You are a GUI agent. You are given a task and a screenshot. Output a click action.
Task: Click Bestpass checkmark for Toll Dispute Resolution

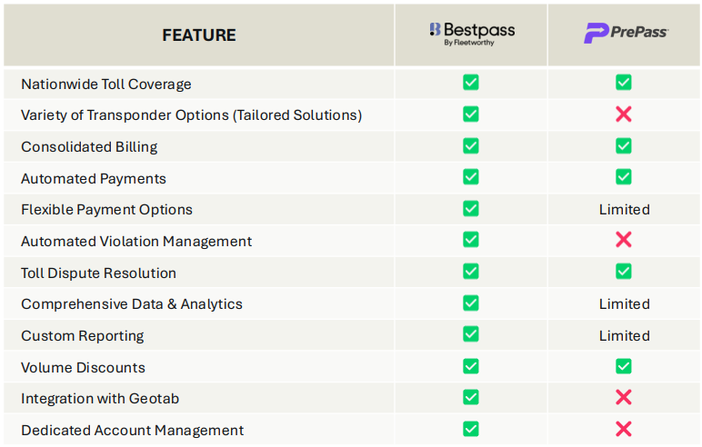click(470, 272)
